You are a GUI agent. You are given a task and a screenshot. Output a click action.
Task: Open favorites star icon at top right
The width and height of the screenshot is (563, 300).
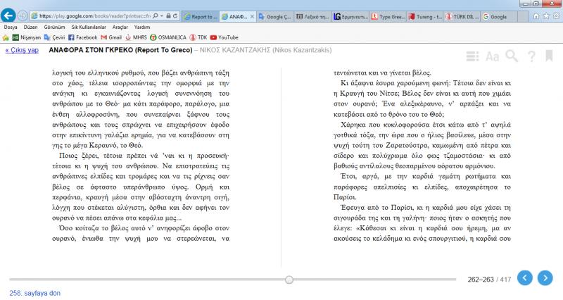tap(546, 16)
